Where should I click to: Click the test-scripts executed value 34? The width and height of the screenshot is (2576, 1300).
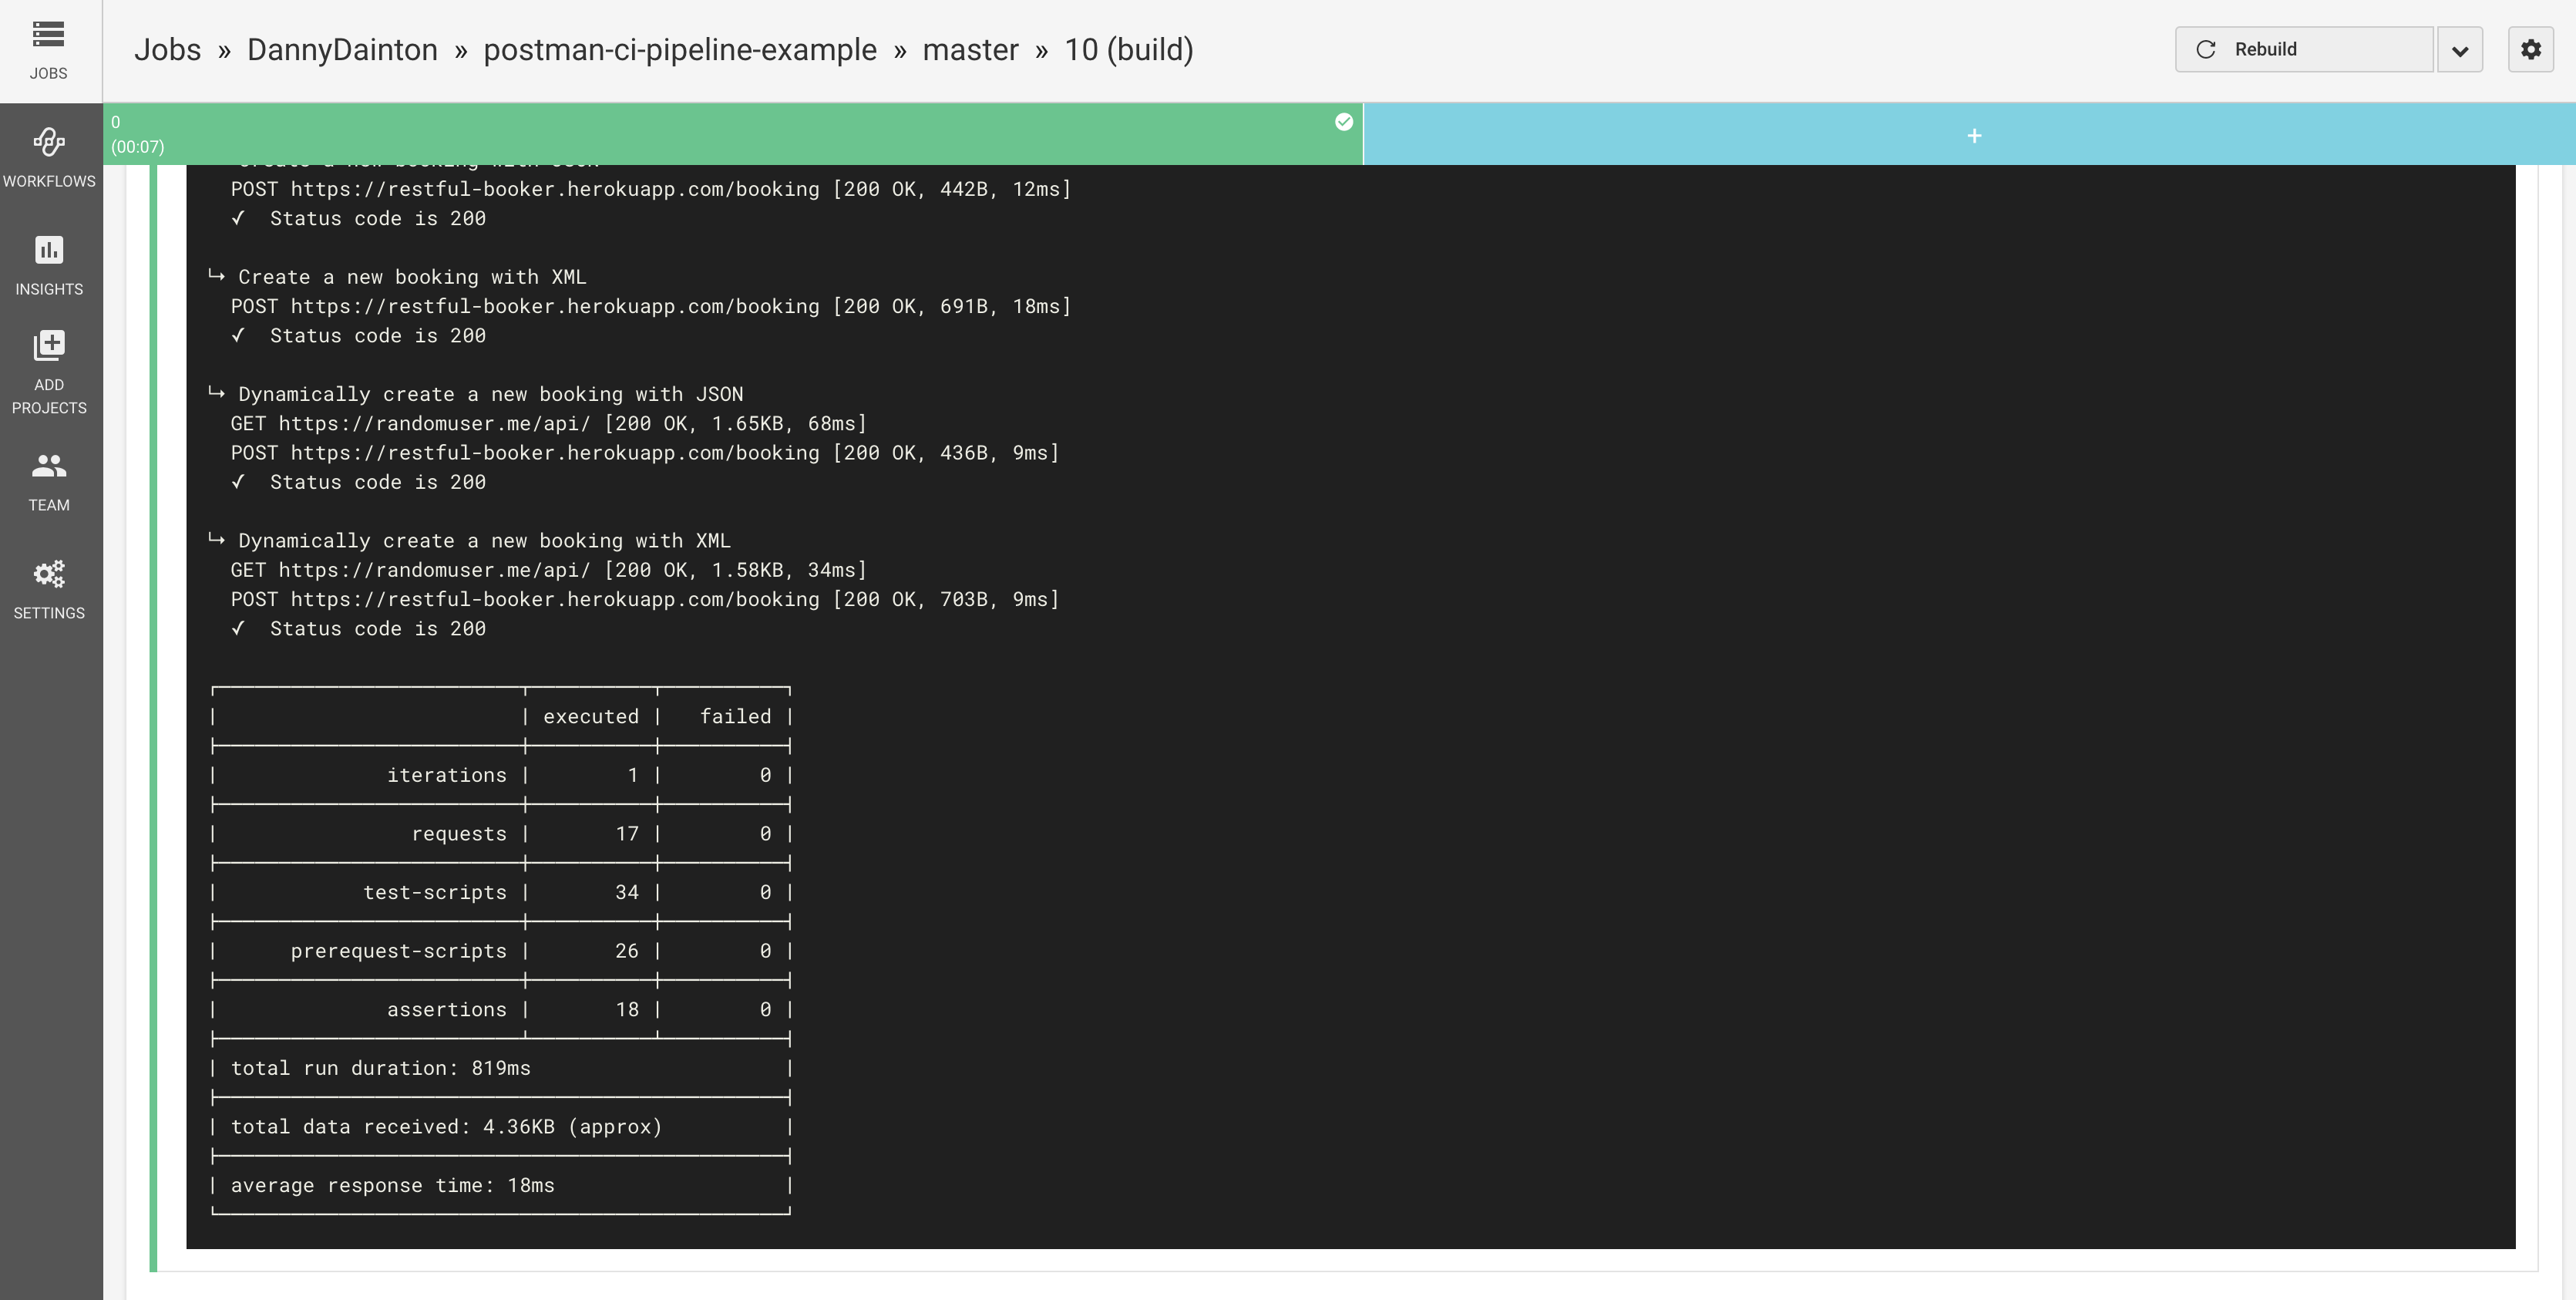pos(627,892)
